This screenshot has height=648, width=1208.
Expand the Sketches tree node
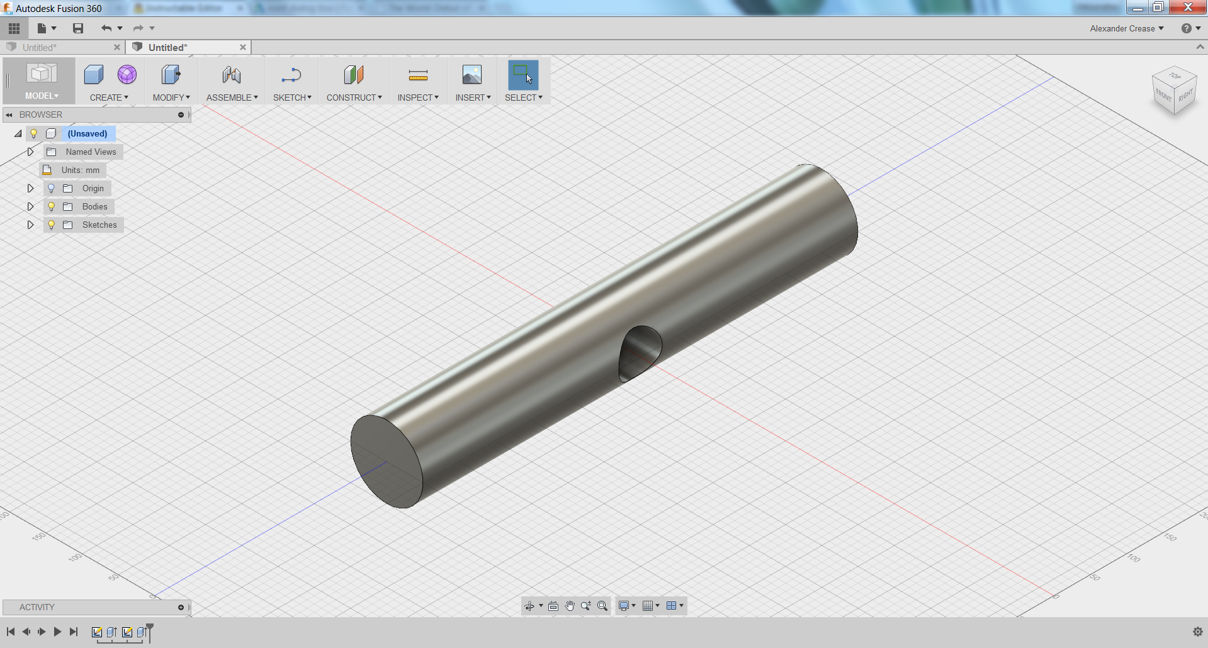pos(30,225)
